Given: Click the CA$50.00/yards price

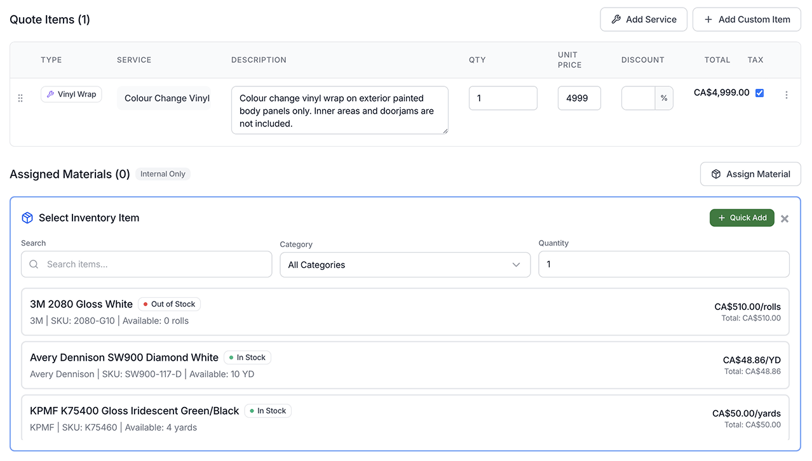Looking at the screenshot, I should pos(747,413).
